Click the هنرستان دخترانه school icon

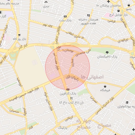click(x=89, y=15)
